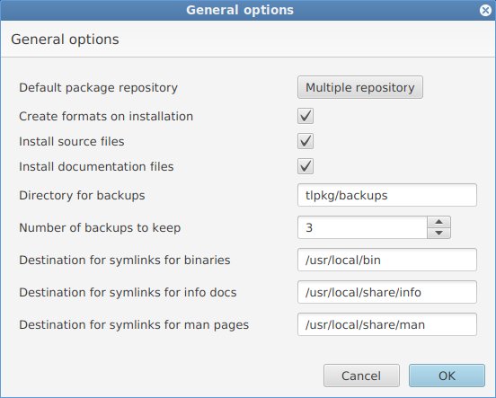This screenshot has height=398, width=496.
Task: Click the /usr/local/share/man path field
Action: [387, 324]
